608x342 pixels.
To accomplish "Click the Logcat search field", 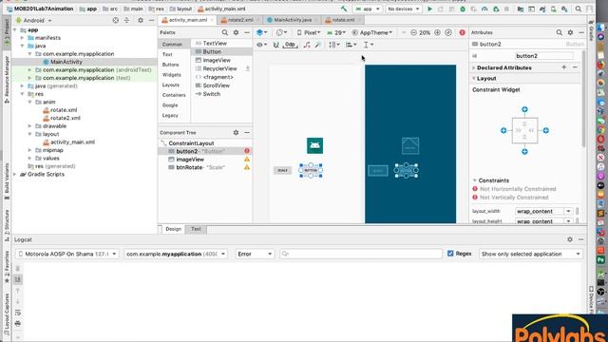I will point(361,254).
